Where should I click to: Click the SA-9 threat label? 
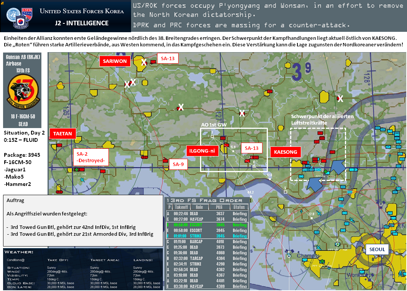point(178,164)
